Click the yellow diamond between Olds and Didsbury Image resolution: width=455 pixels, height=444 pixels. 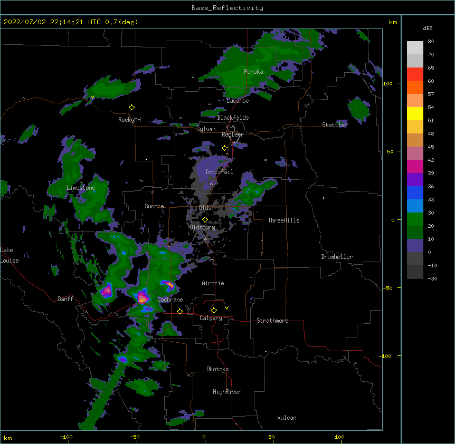205,220
